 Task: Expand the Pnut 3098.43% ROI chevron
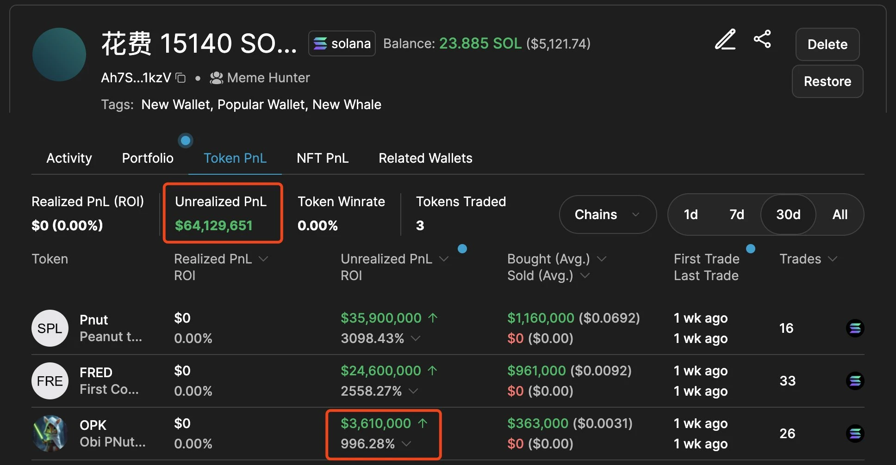tap(416, 338)
